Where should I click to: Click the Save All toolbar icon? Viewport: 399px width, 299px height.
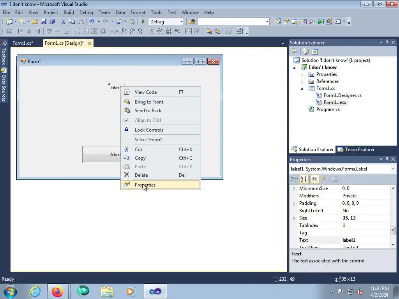pyautogui.click(x=52, y=22)
